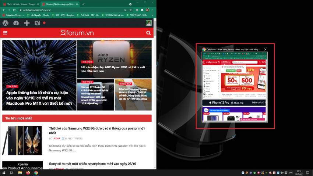Open Chrome extensions puzzle icon
Viewport: 313px width, 176px height.
coord(142,10)
